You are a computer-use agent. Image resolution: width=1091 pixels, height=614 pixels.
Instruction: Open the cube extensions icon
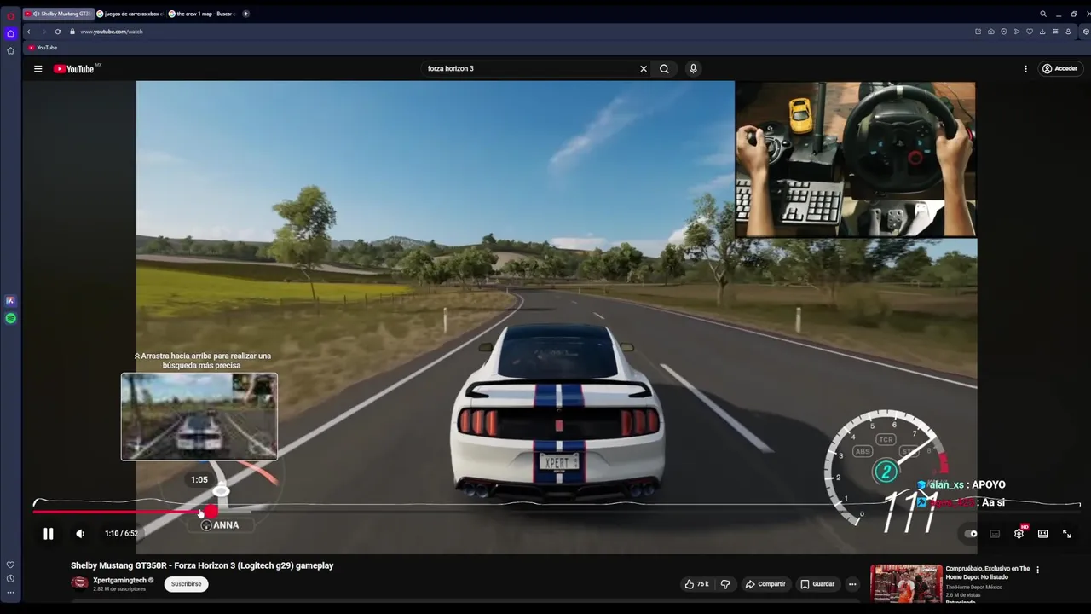(1086, 32)
